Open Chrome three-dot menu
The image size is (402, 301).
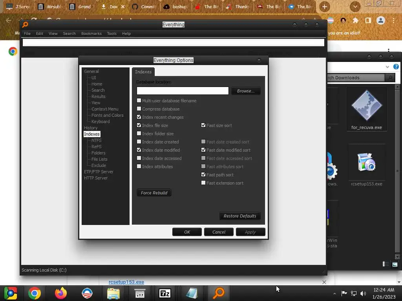pyautogui.click(x=393, y=20)
